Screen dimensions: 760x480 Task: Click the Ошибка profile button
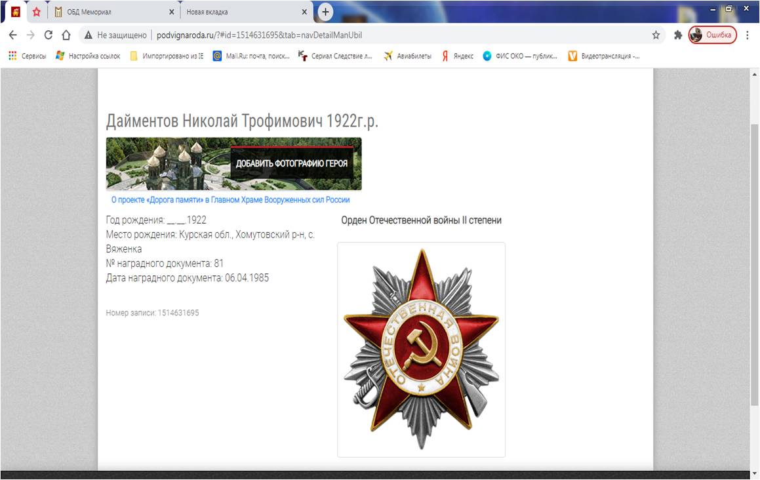(713, 35)
